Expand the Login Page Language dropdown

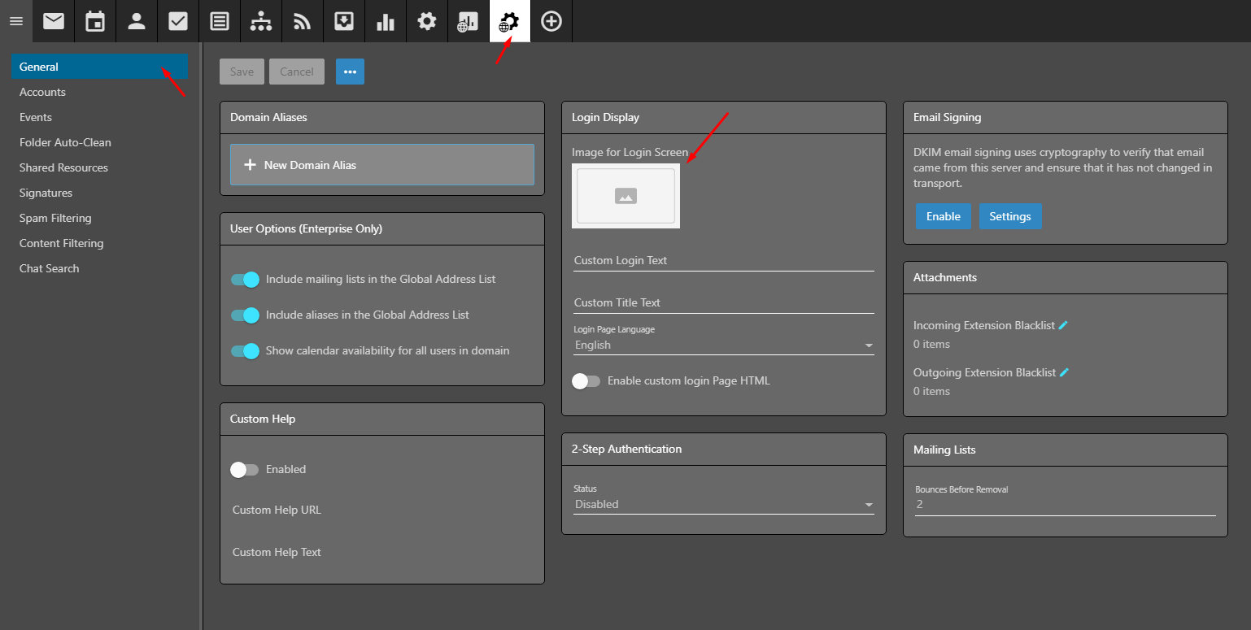point(723,345)
